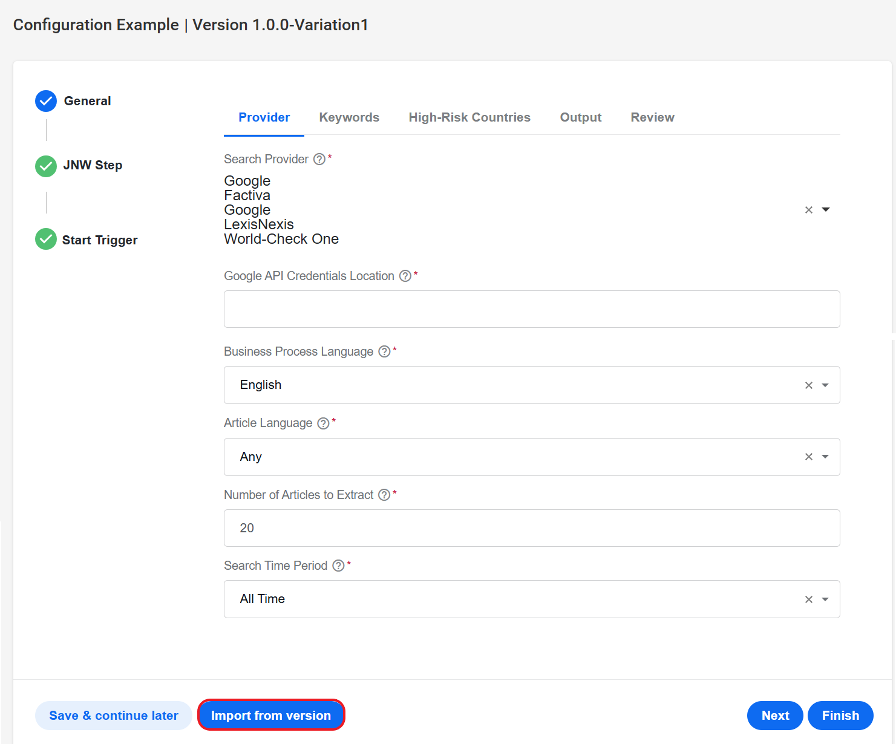The image size is (896, 744).
Task: Select the Start Trigger step label
Action: (100, 240)
